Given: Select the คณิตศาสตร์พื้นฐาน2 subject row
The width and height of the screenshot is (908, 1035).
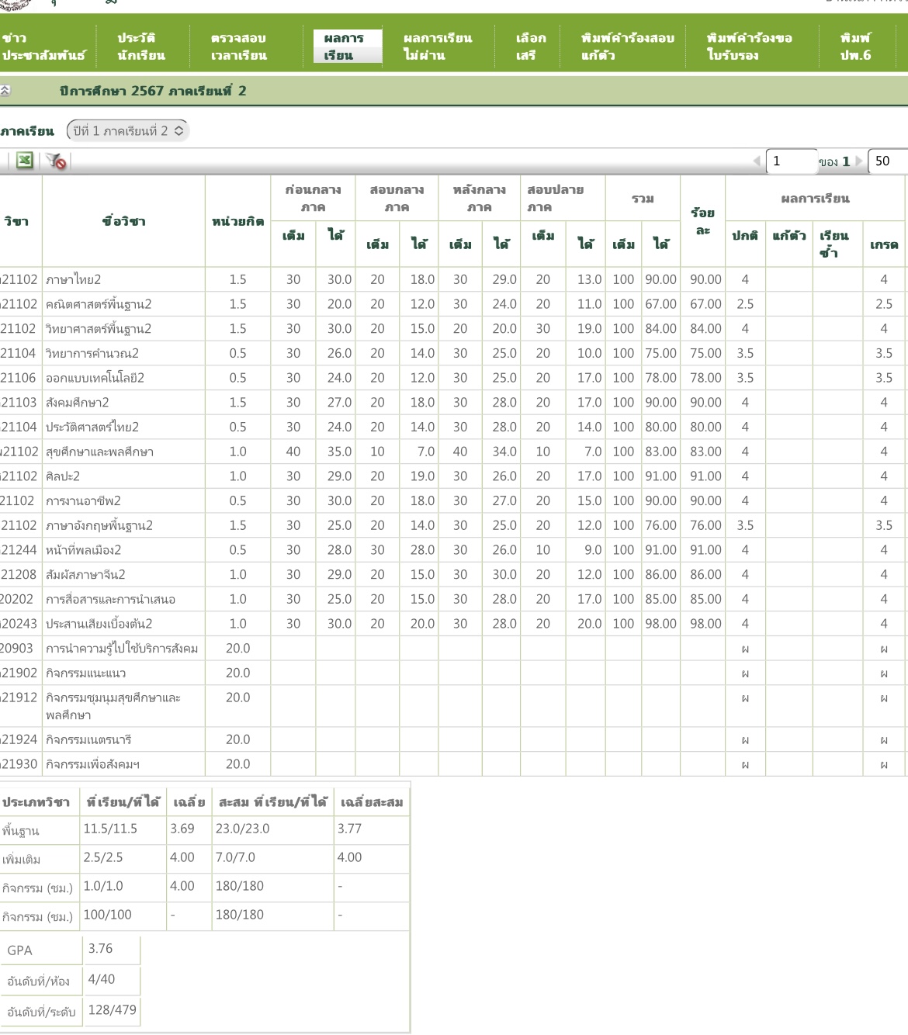Looking at the screenshot, I should point(452,304).
